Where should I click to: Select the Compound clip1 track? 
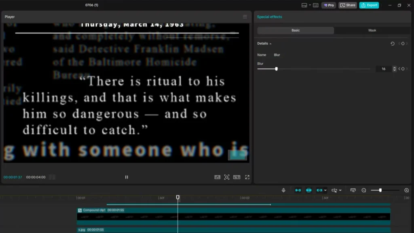click(233, 217)
